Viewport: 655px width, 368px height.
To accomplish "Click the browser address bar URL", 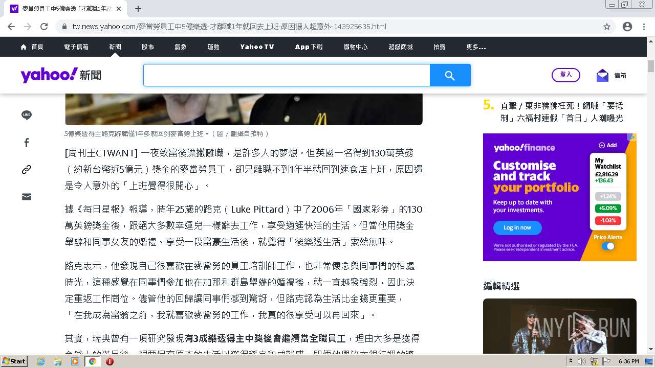I will (x=229, y=27).
